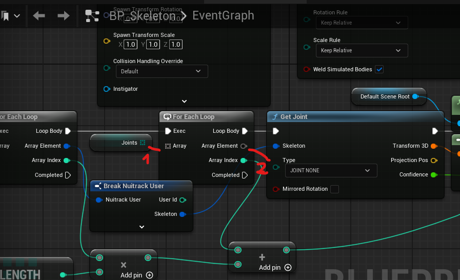
Task: Click the Confidence output pin
Action: point(434,175)
